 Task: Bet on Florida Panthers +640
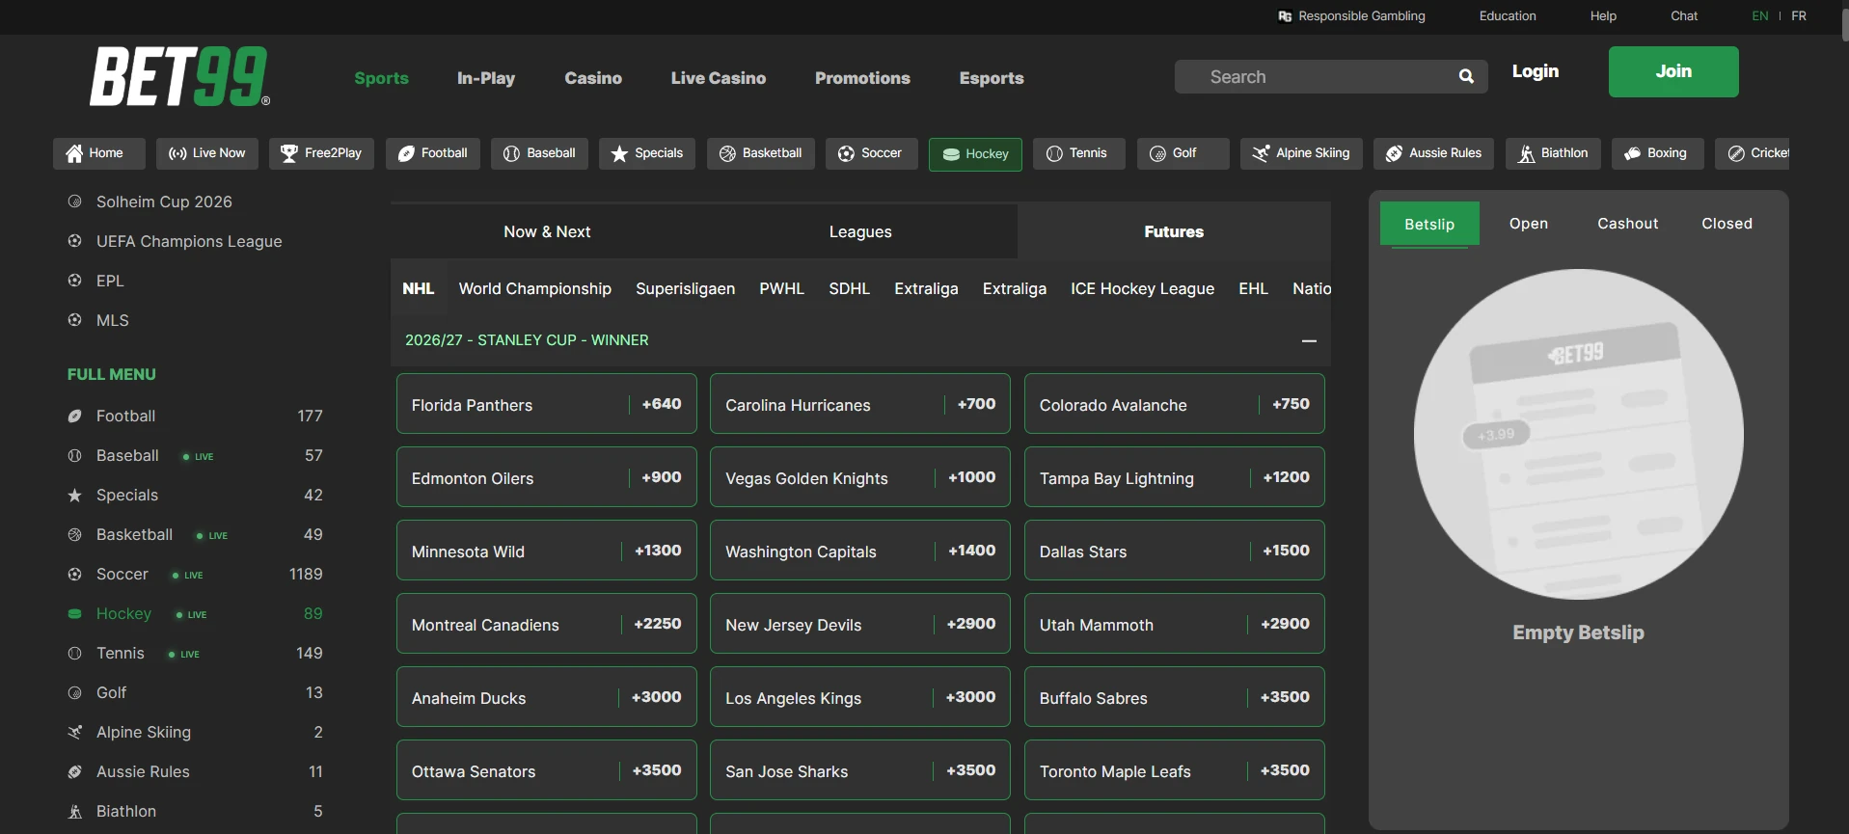point(547,403)
